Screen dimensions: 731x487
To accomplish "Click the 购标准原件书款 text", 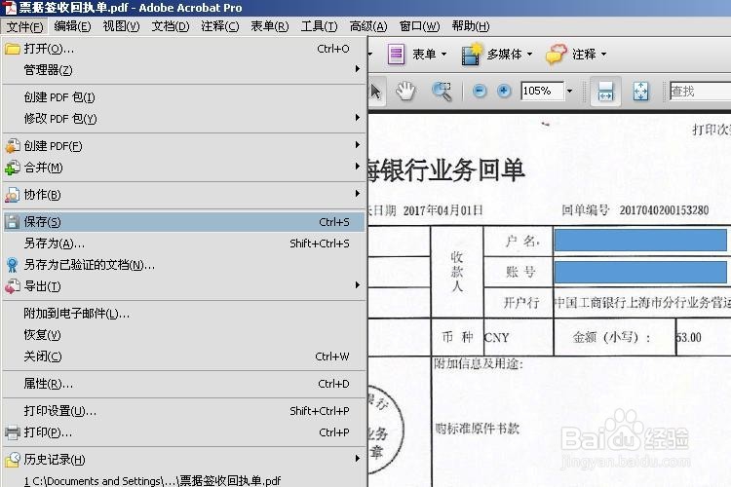I will tap(478, 429).
